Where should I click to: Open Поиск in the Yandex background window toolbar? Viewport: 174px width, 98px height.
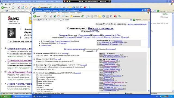(33, 7)
